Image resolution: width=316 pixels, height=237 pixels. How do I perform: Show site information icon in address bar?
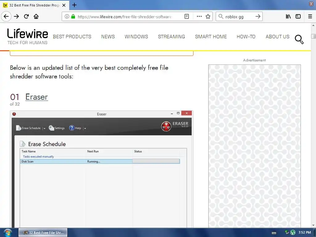pyautogui.click(x=67, y=17)
